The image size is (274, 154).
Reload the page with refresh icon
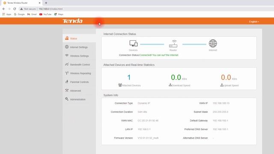[x=15, y=9]
